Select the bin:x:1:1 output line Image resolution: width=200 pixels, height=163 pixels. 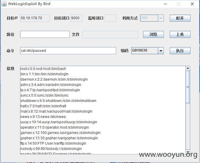click(44, 74)
